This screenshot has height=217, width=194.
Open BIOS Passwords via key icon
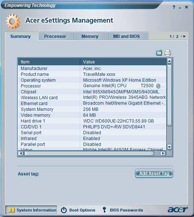coord(104,210)
